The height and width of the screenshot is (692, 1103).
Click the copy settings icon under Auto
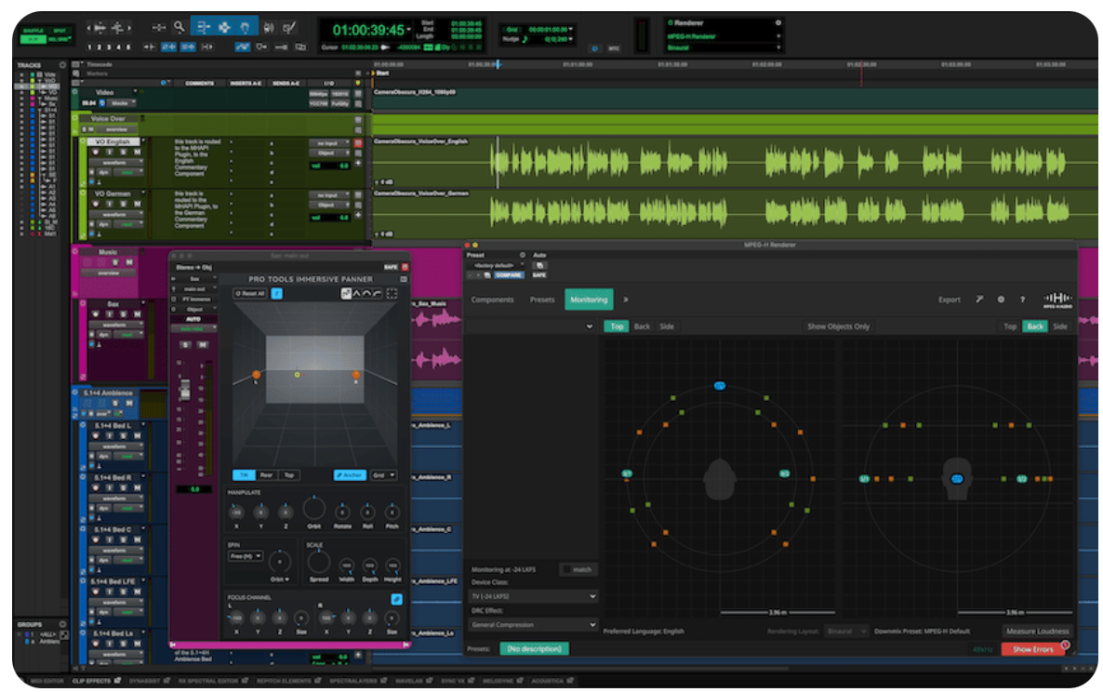point(539,265)
